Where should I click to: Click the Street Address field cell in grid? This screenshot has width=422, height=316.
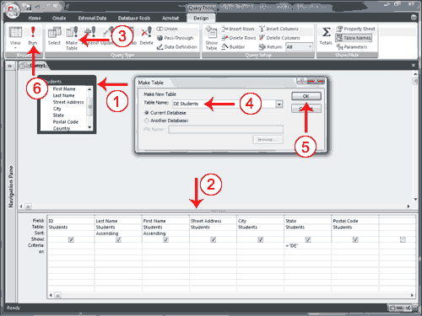pos(213,221)
